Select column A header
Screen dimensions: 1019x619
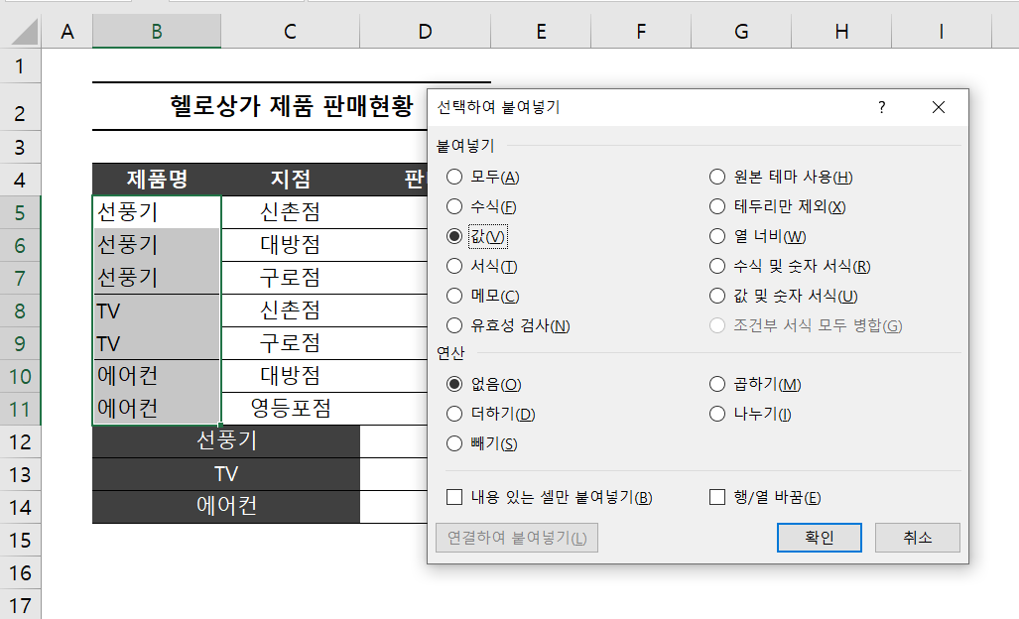click(66, 32)
